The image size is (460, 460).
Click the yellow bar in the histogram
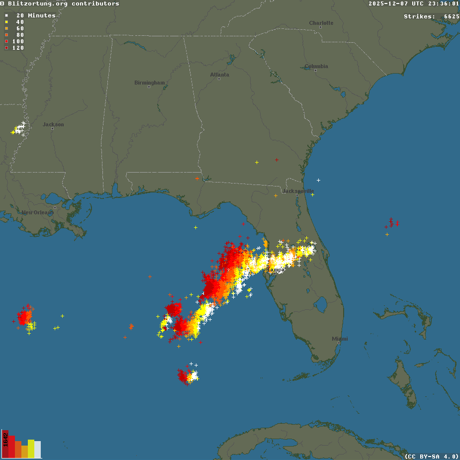[31, 449]
